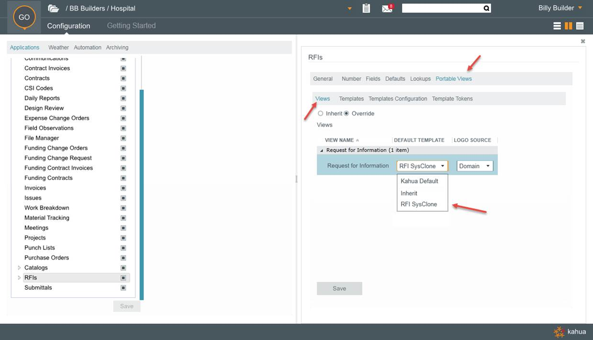The height and width of the screenshot is (340, 593).
Task: Select the orange split view layout icon
Action: click(569, 26)
